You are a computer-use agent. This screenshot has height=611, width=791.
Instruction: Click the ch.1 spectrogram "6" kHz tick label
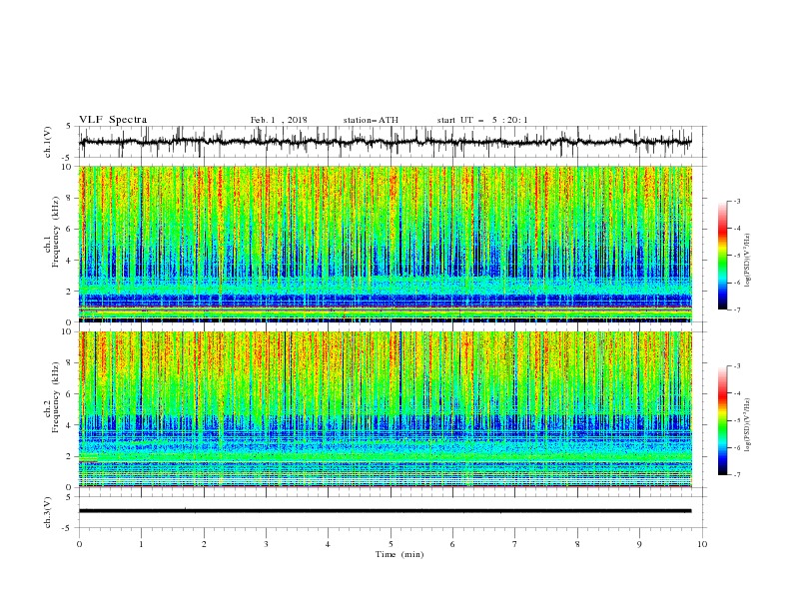70,230
